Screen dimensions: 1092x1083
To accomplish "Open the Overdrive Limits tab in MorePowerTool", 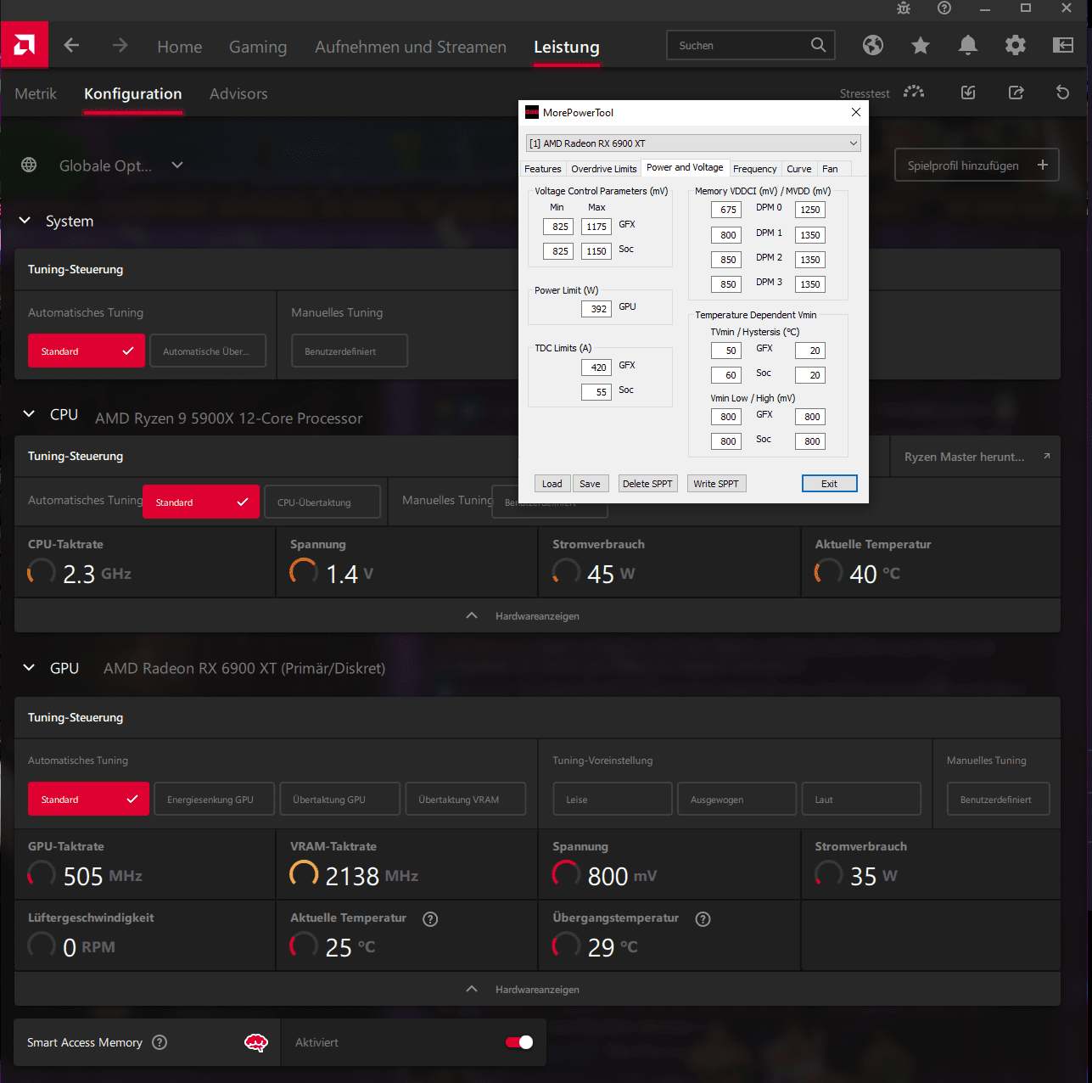I will coord(603,169).
